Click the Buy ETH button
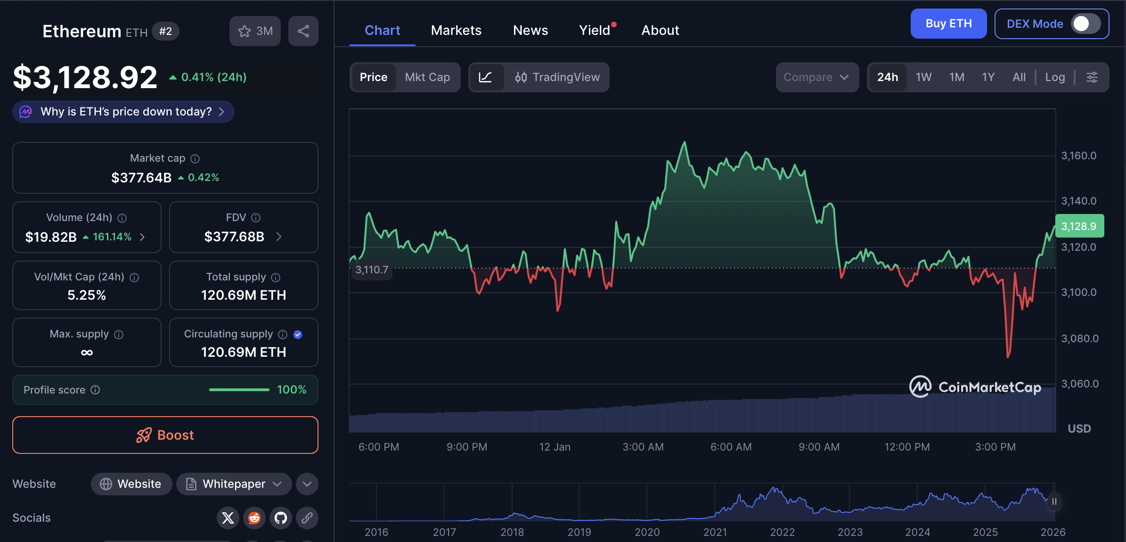This screenshot has width=1126, height=542. (948, 23)
